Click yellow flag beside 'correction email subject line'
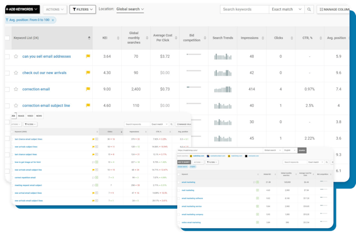 (x=88, y=106)
